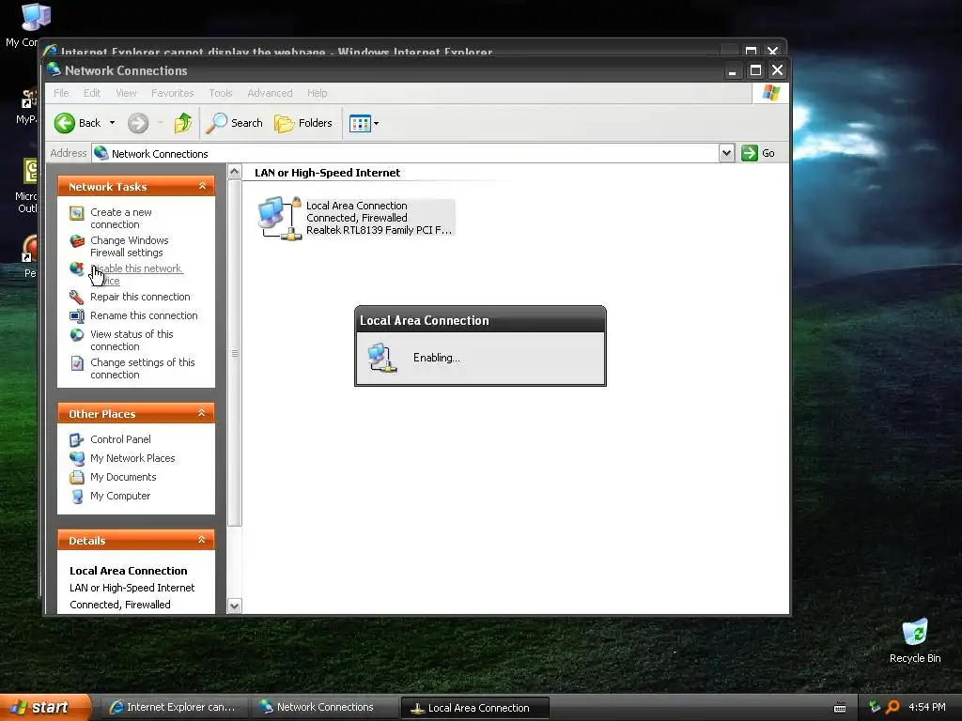Collapse the Network Tasks panel
The width and height of the screenshot is (962, 721).
(x=202, y=186)
